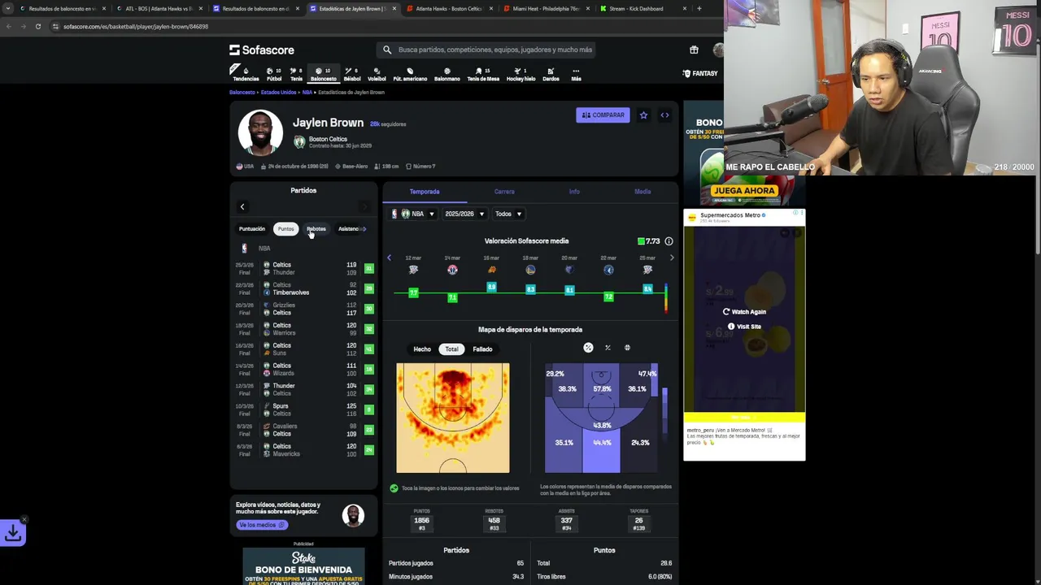Open the Boston Celtics team link
This screenshot has width=1041, height=585.
(x=328, y=139)
